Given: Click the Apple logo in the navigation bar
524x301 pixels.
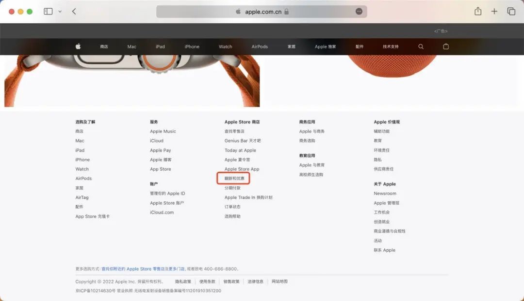Looking at the screenshot, I should (78, 46).
